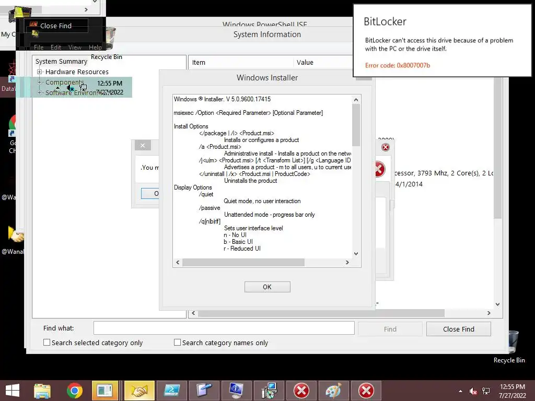Expand Hardware Resources tree node
This screenshot has height=401, width=535.
pos(39,72)
